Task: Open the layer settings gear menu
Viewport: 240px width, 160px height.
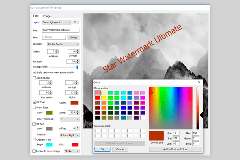Action: (x=75, y=22)
